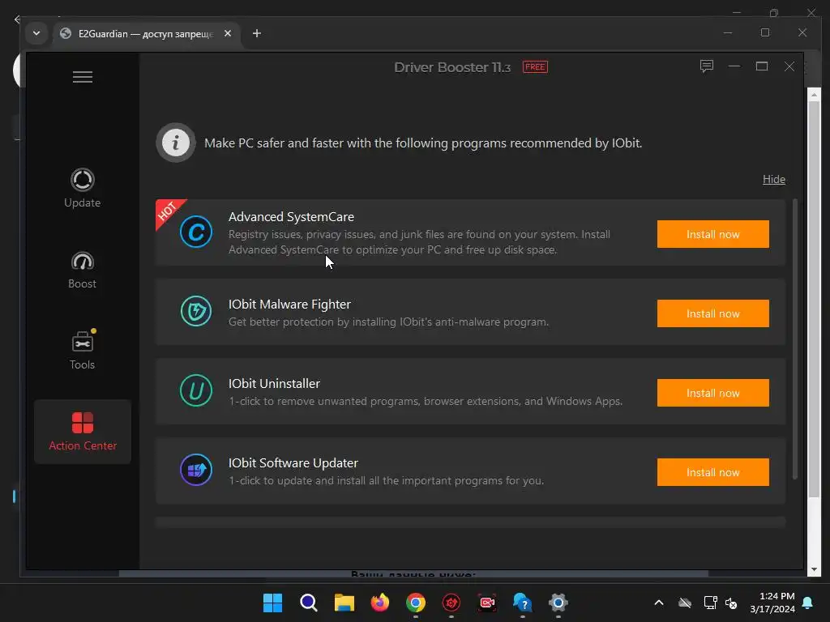Click the Advanced SystemCare logo icon
Viewport: 830px width, 622px height.
point(196,232)
